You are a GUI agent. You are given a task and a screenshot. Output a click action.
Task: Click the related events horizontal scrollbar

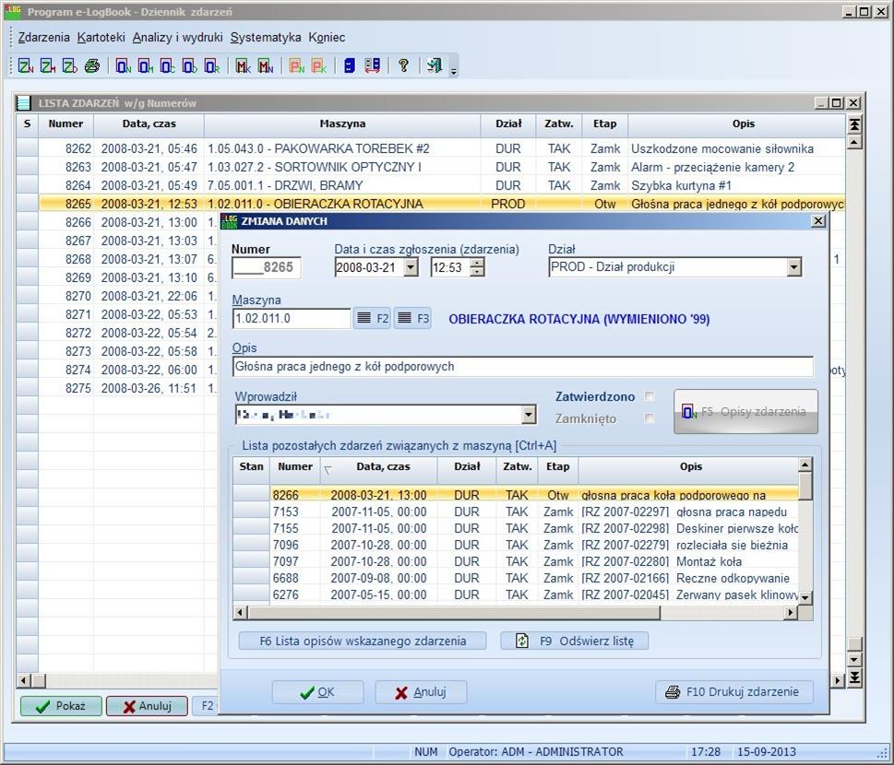click(517, 612)
